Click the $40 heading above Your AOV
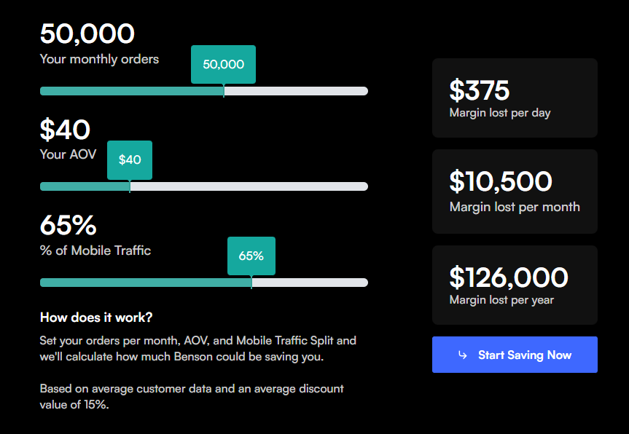The width and height of the screenshot is (629, 434). click(64, 130)
